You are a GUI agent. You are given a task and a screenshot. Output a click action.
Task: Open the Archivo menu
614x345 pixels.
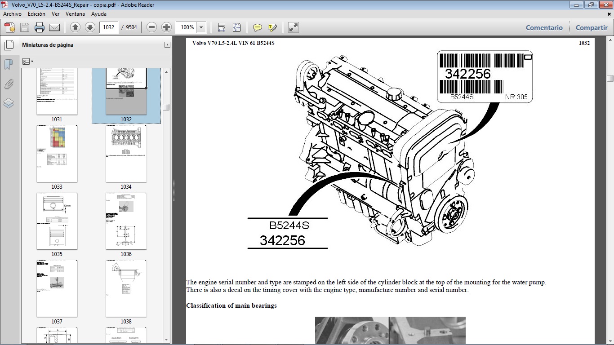pos(13,14)
